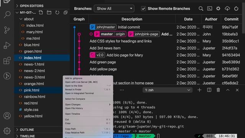Open the Git Graph terminal icon
Screen dimensions: 245x138
pos(209,8)
